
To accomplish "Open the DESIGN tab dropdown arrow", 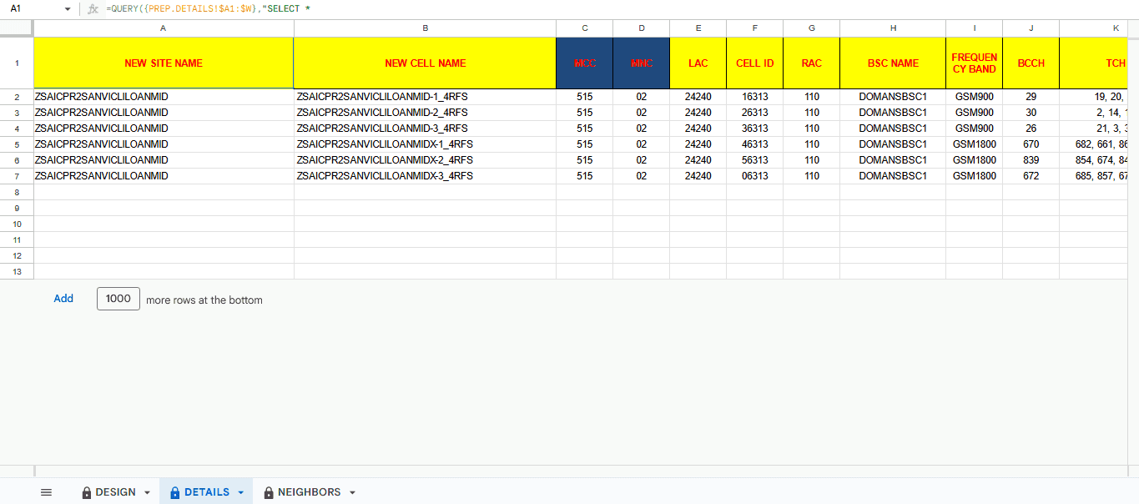I will [148, 493].
